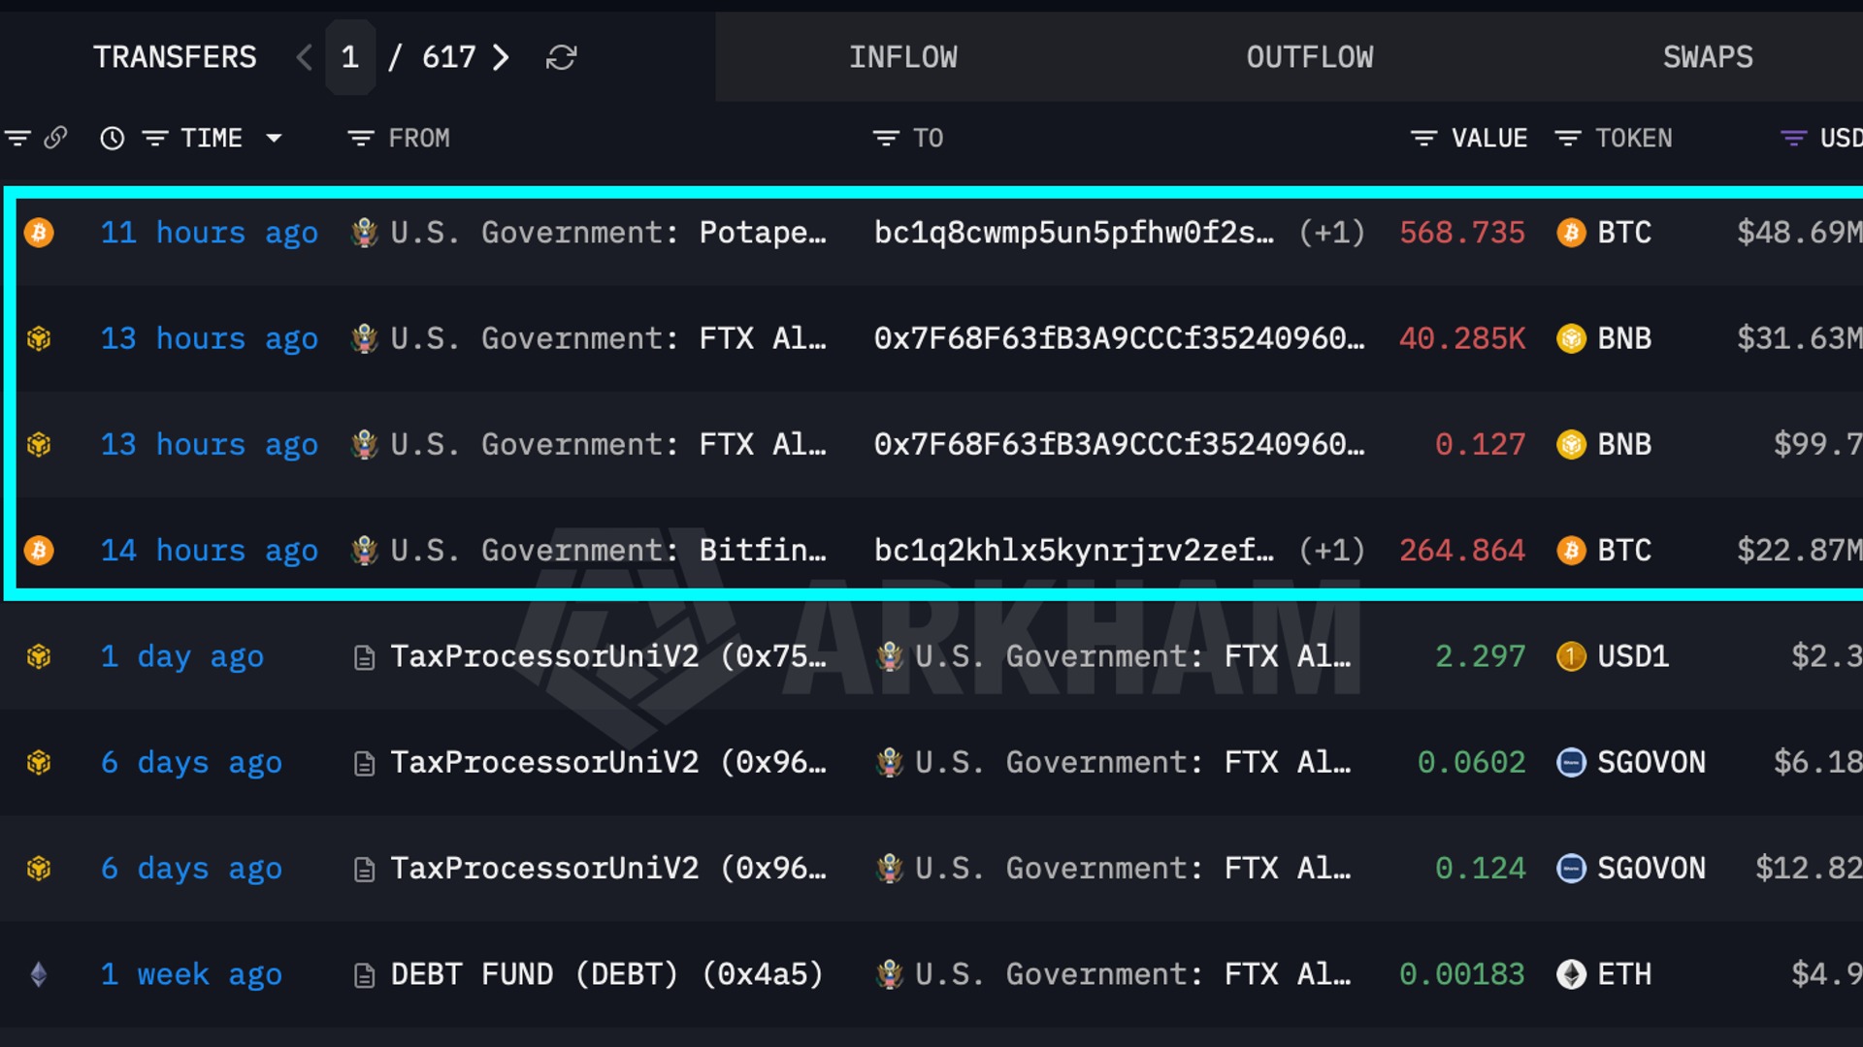Open the 14 hours ago transaction
This screenshot has width=1863, height=1047.
pyautogui.click(x=210, y=551)
